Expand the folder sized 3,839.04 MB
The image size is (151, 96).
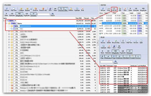click(9, 34)
